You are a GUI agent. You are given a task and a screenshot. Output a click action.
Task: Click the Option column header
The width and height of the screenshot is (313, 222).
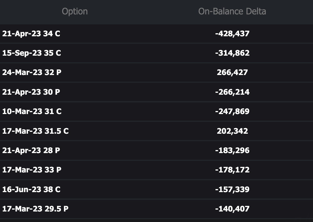[x=75, y=11]
